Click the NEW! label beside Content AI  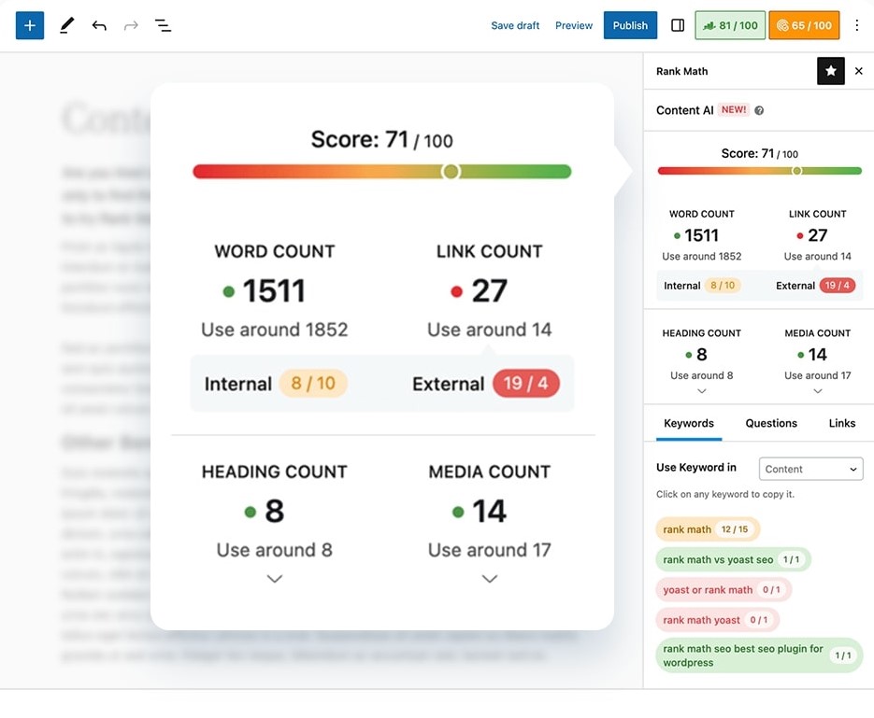click(733, 109)
